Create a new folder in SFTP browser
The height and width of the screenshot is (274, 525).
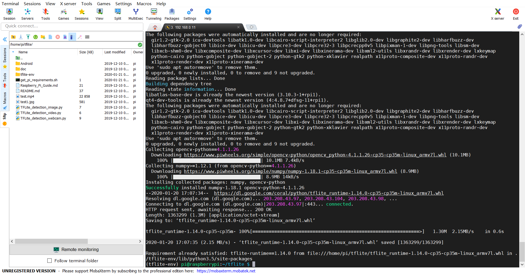coord(43,37)
